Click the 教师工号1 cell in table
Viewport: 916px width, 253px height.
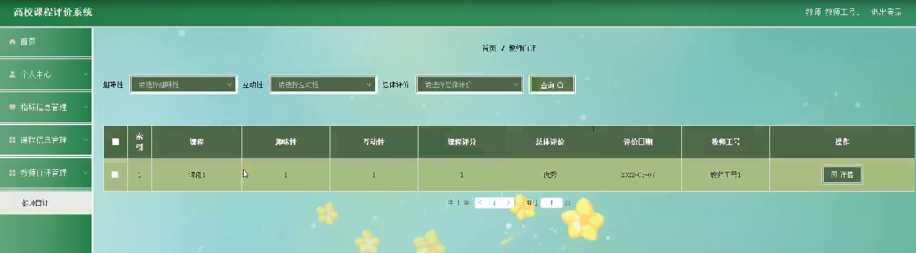726,175
